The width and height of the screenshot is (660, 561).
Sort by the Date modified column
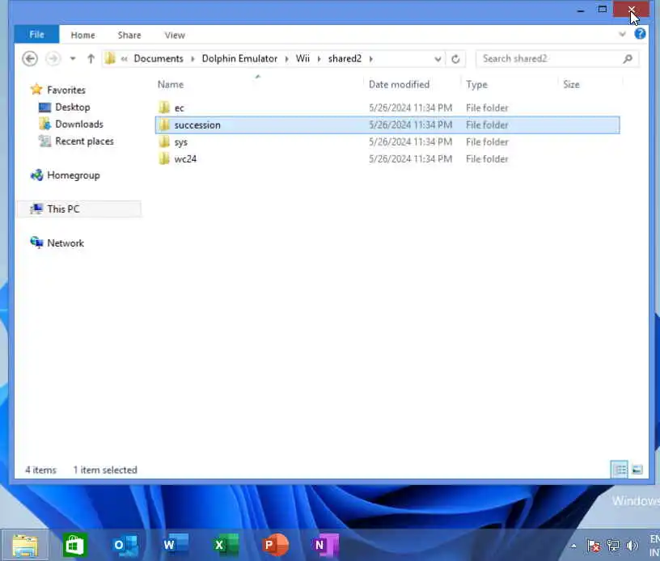(x=399, y=85)
